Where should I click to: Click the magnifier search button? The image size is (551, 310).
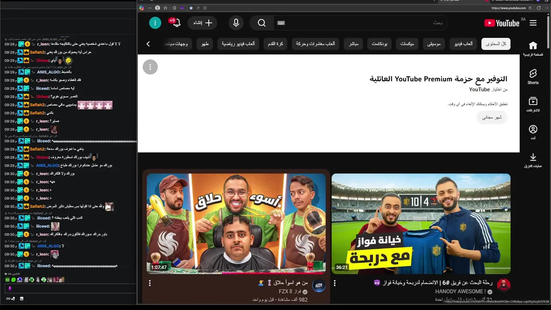(262, 23)
